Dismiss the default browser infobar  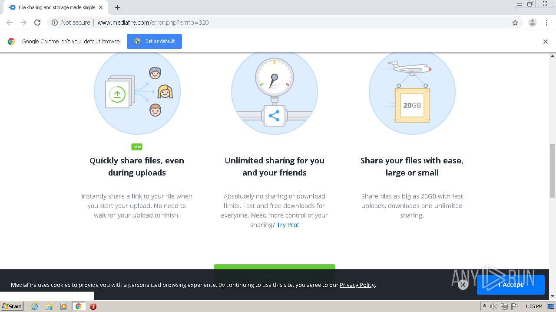546,42
